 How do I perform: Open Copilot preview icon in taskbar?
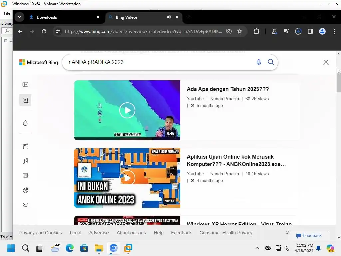(330, 248)
